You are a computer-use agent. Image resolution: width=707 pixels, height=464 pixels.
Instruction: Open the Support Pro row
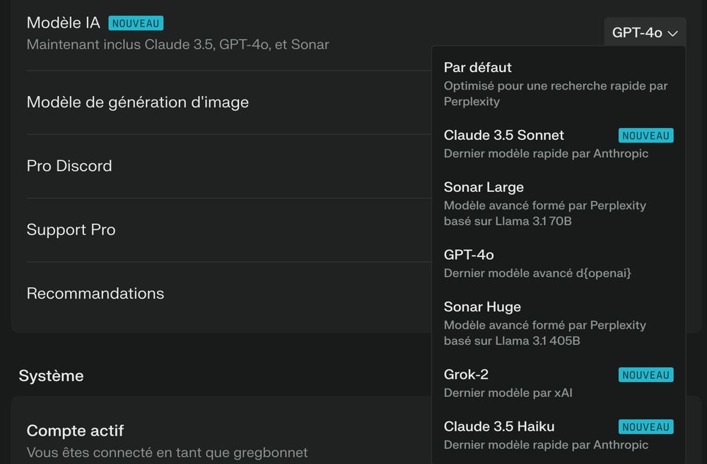(229, 230)
